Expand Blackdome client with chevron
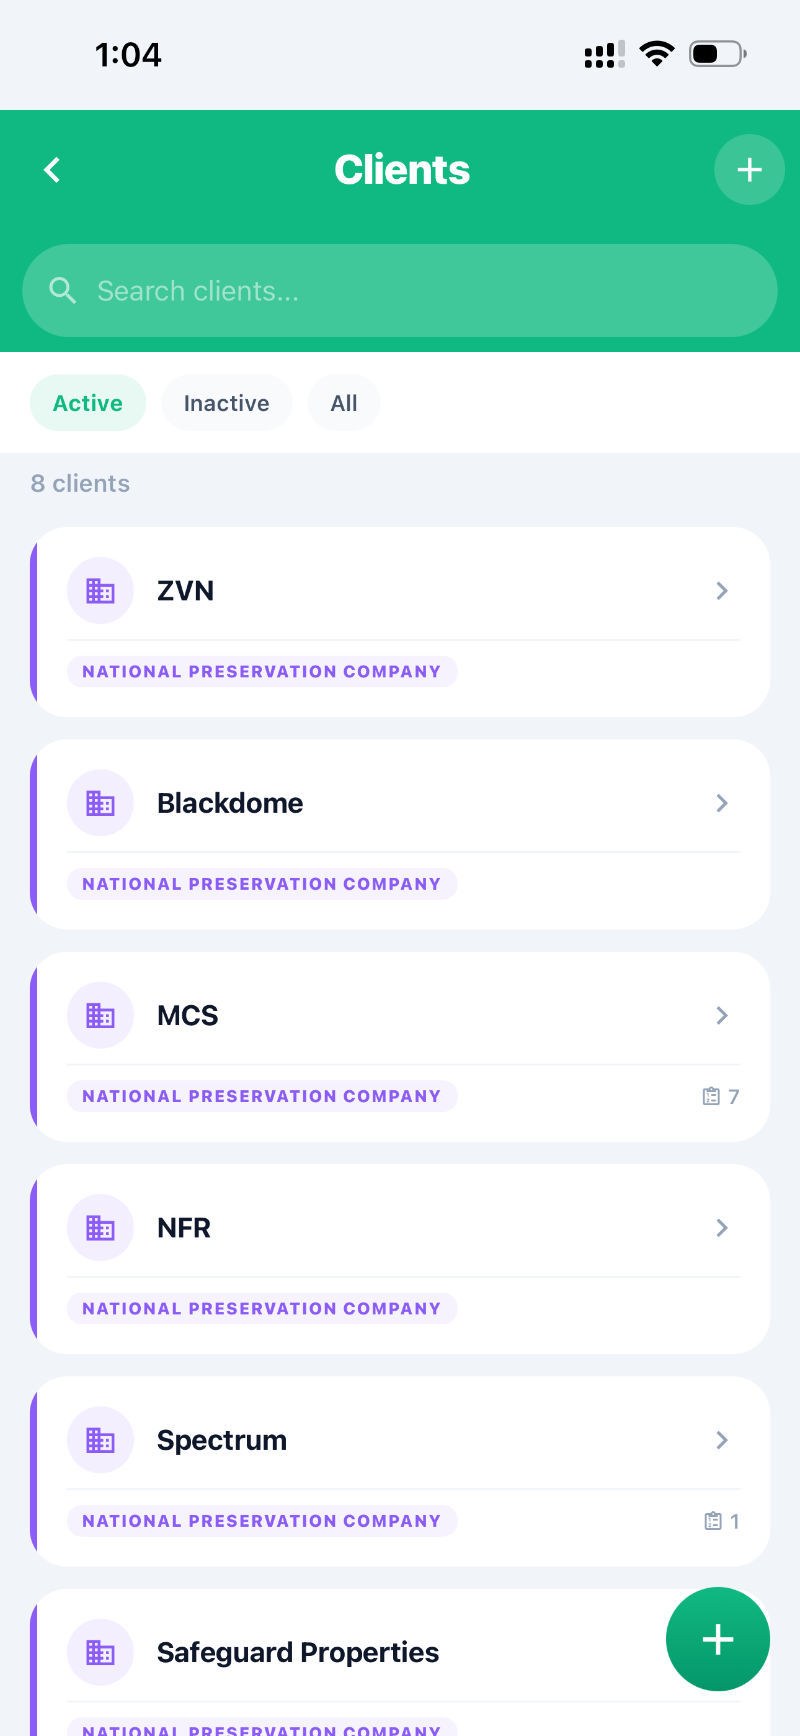800x1736 pixels. [722, 803]
